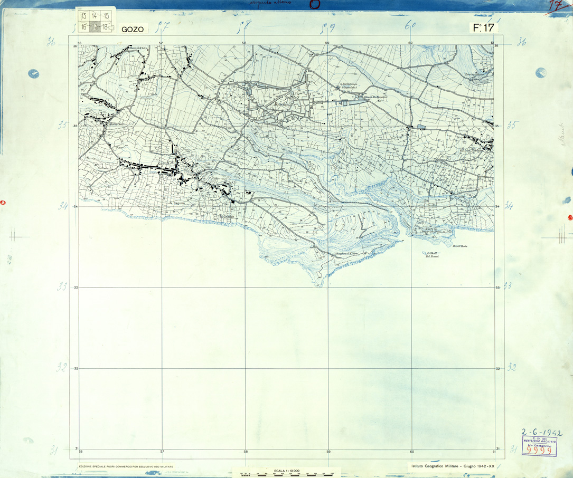
Task: Select the L. Bartolomeo Ospedale label
Action: 349,84
